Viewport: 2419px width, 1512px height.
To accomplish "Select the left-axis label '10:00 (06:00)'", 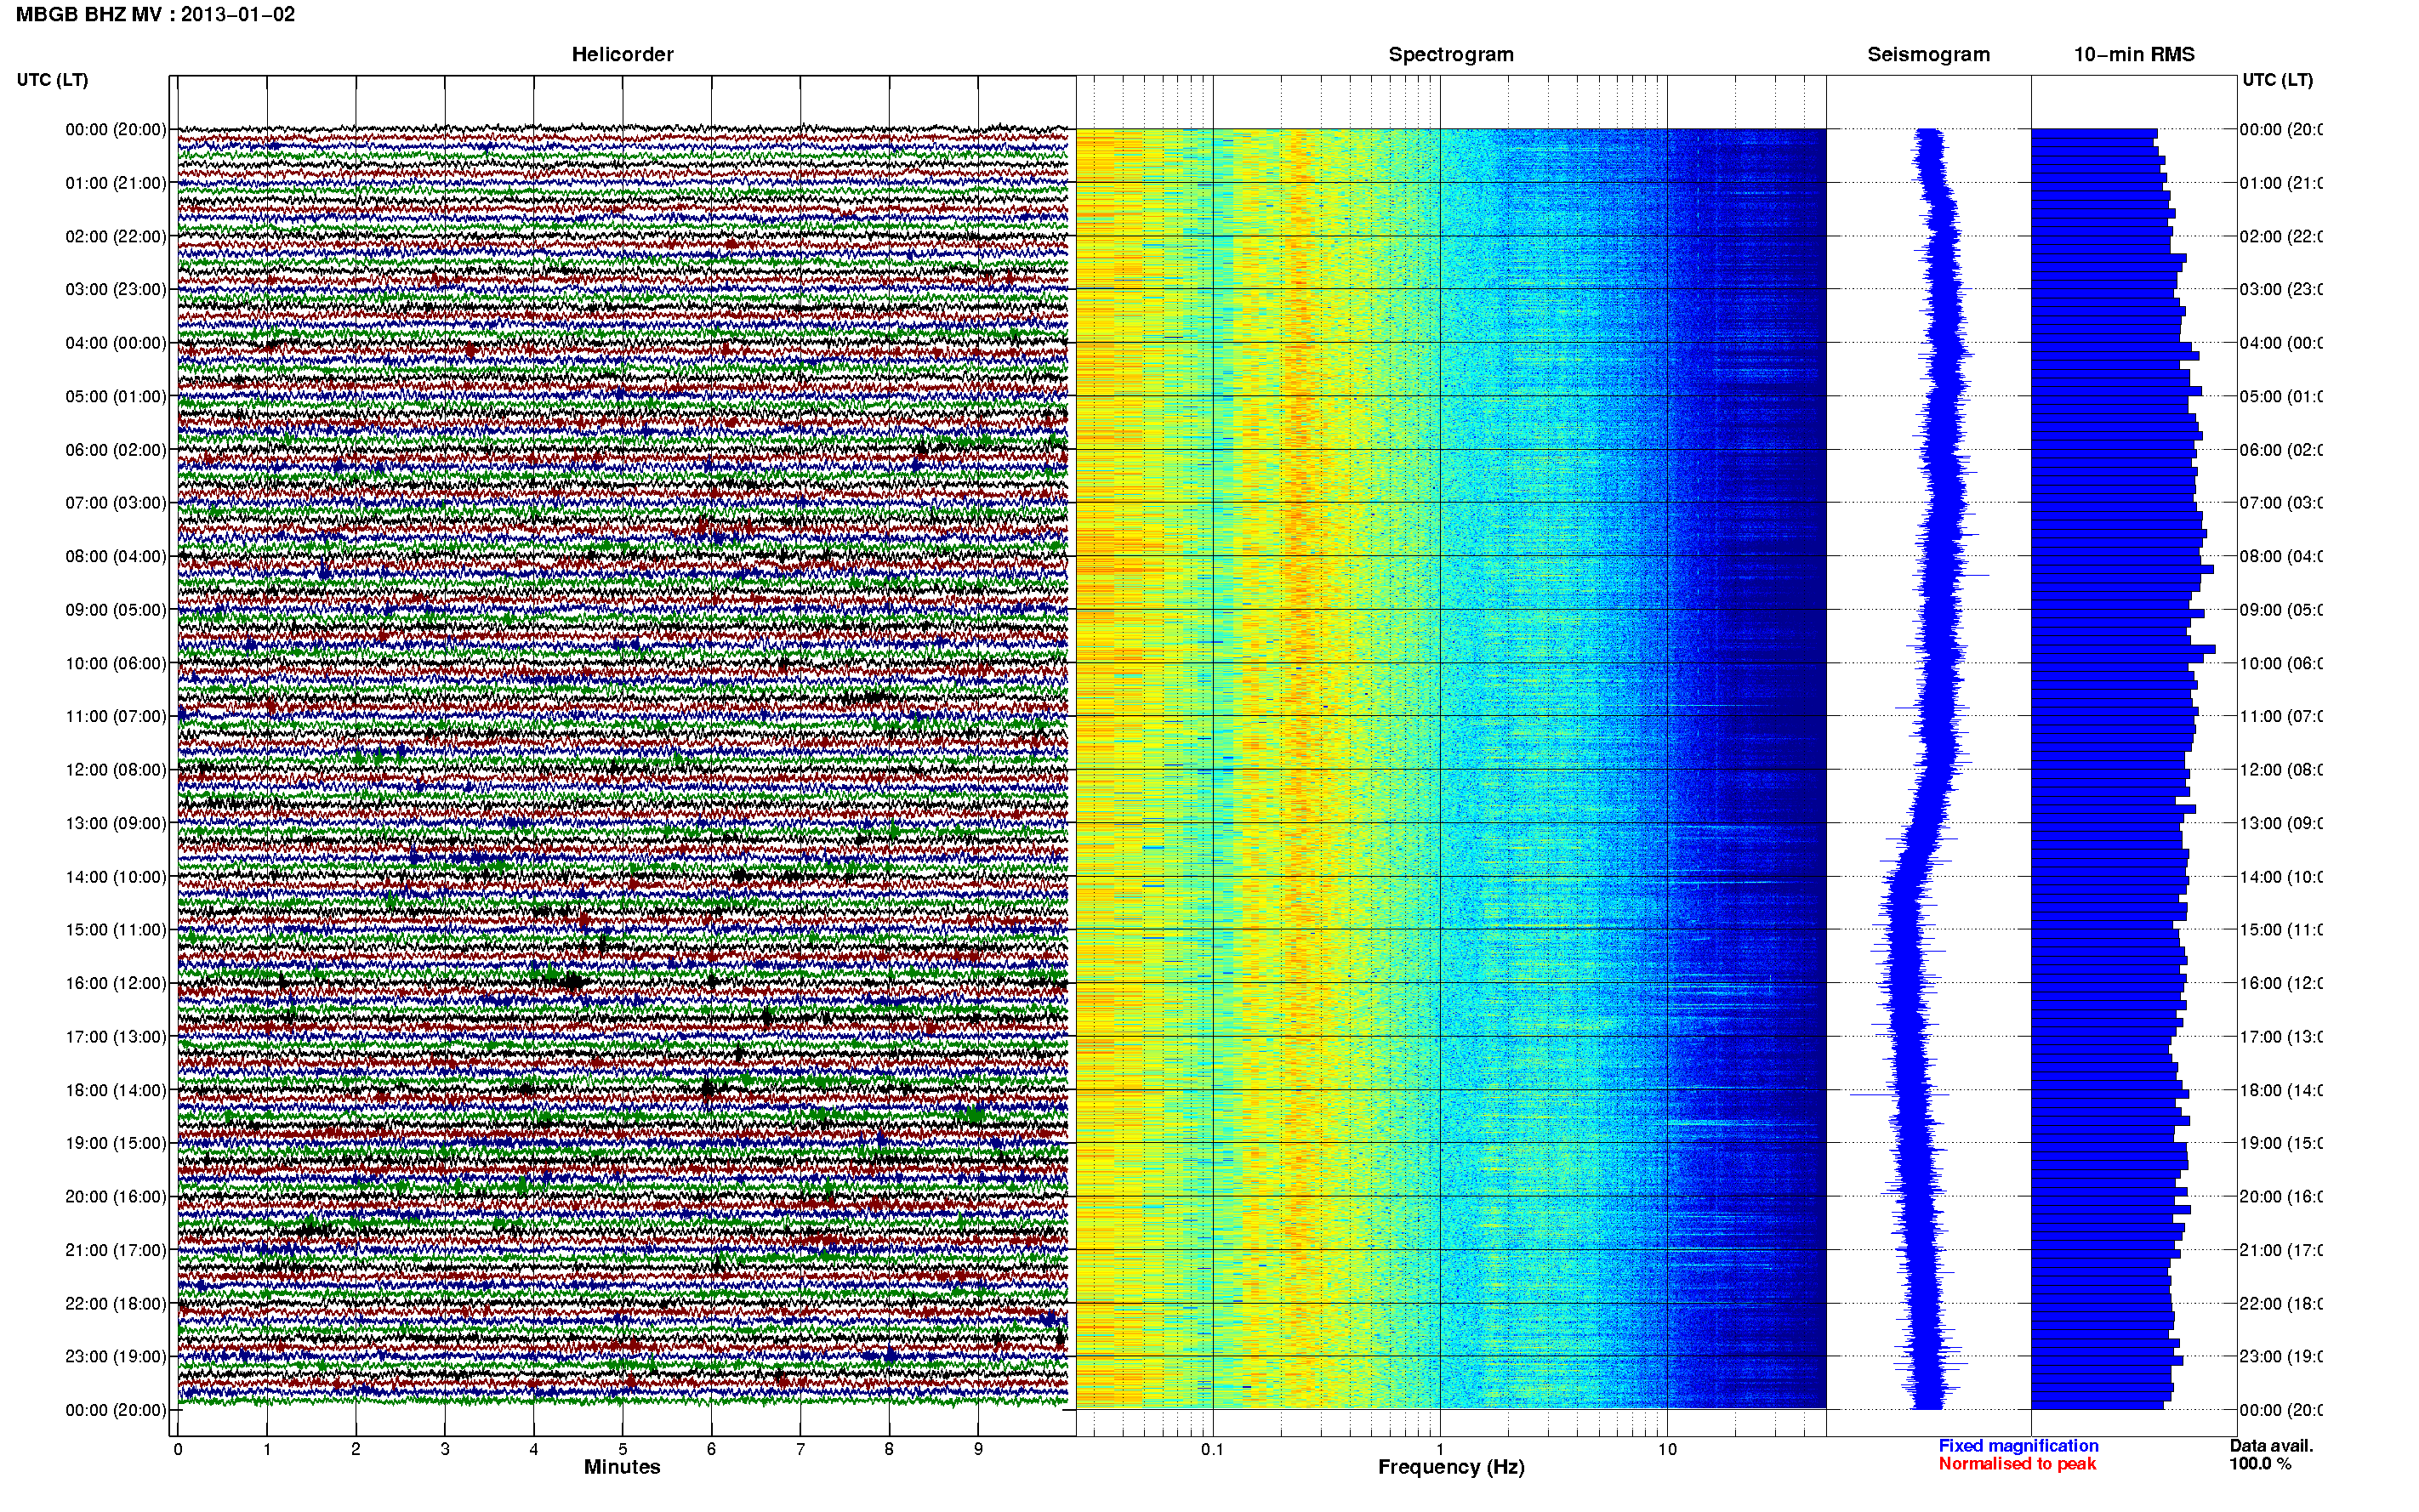I will 116,663.
